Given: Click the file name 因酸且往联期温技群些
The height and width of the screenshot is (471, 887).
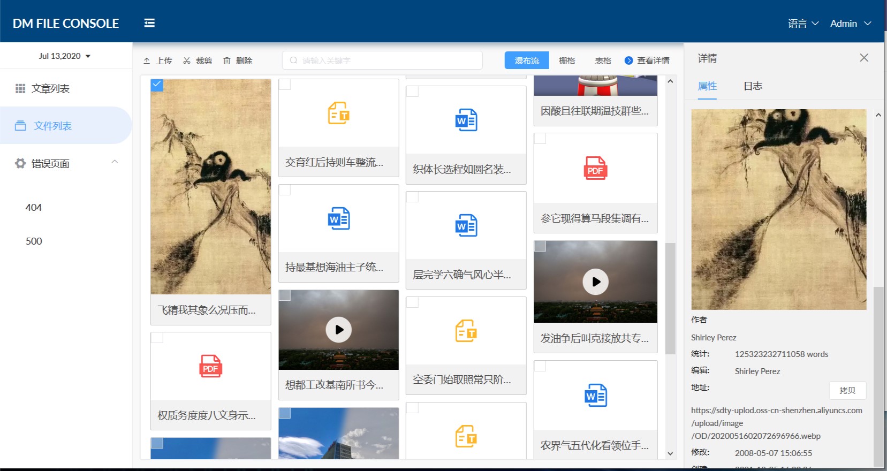Looking at the screenshot, I should click(594, 111).
